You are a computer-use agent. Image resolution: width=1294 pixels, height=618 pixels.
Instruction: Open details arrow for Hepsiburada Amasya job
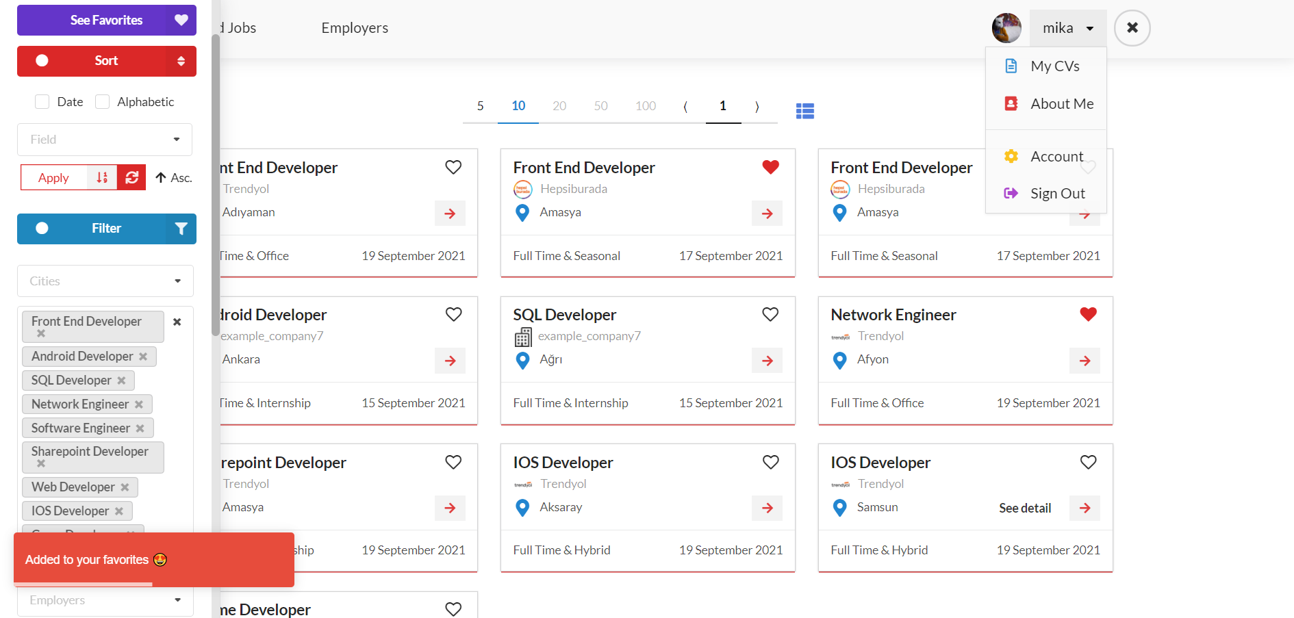pyautogui.click(x=767, y=214)
